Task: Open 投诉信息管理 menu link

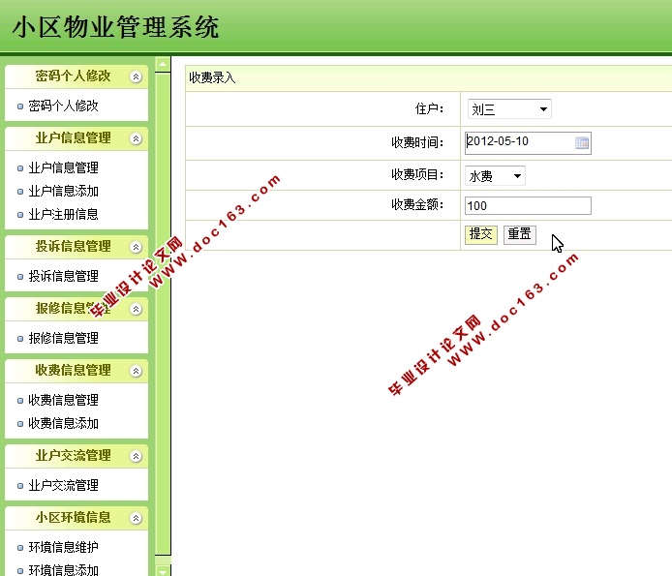Action: (63, 276)
